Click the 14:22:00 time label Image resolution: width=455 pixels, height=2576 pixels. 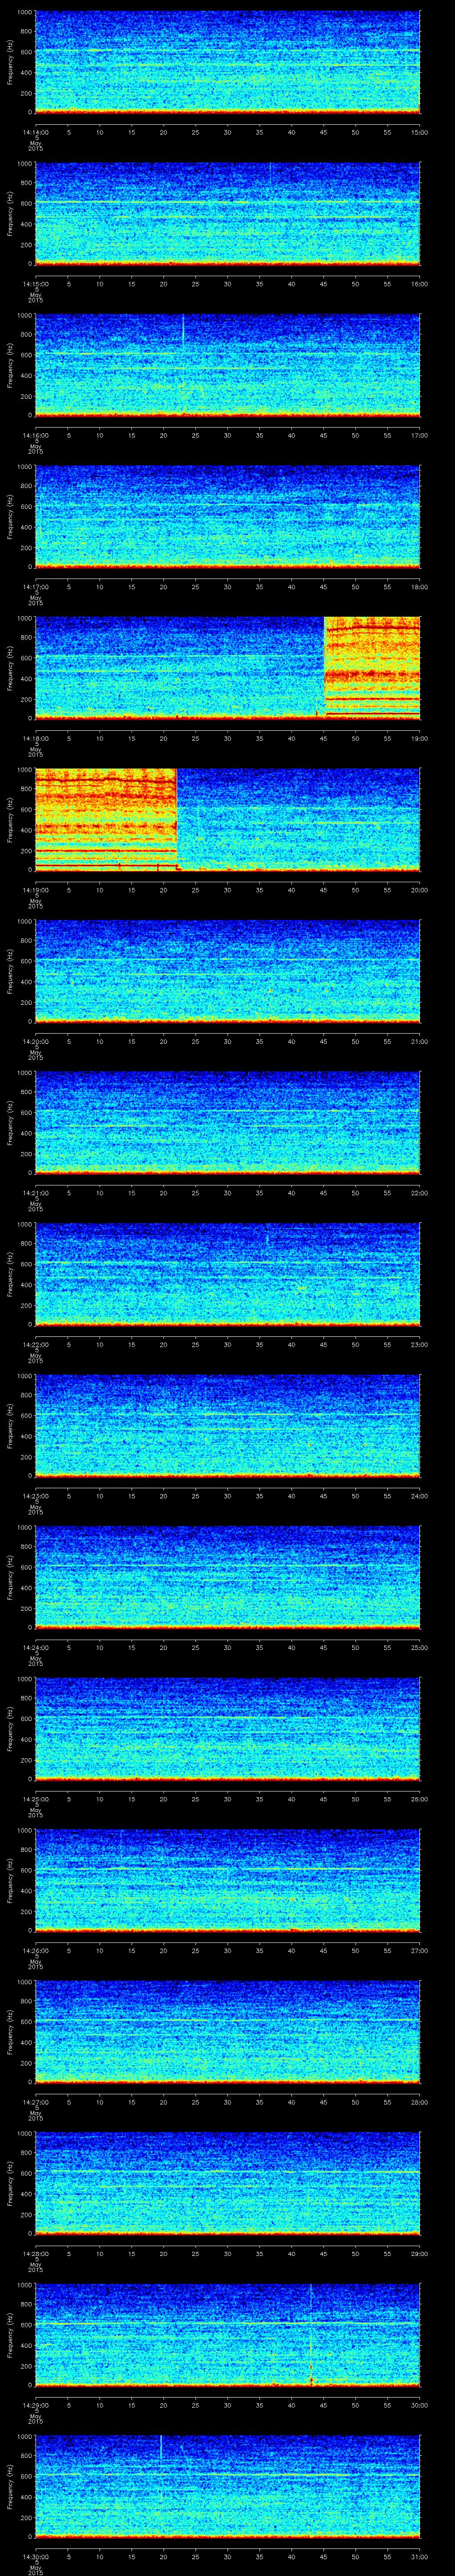35,1344
